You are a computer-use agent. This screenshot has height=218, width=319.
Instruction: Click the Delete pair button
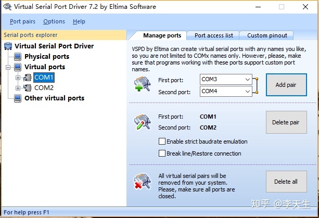pyautogui.click(x=286, y=122)
